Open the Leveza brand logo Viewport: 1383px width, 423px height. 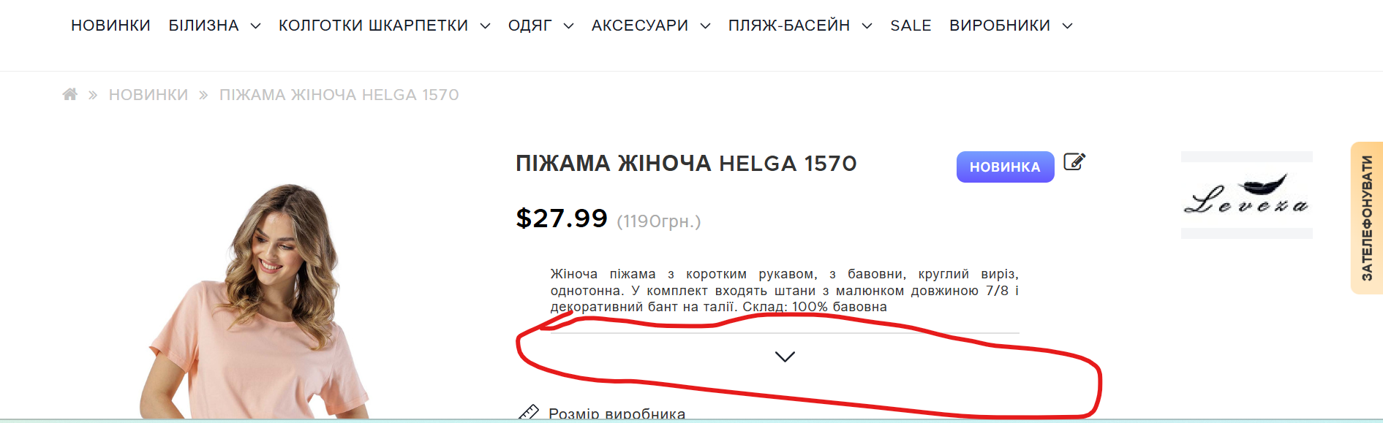[1246, 195]
